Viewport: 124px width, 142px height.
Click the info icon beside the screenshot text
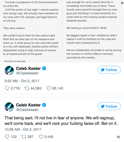point(122,3)
